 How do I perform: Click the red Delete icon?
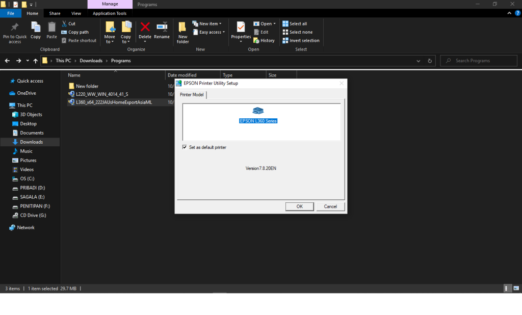145,27
